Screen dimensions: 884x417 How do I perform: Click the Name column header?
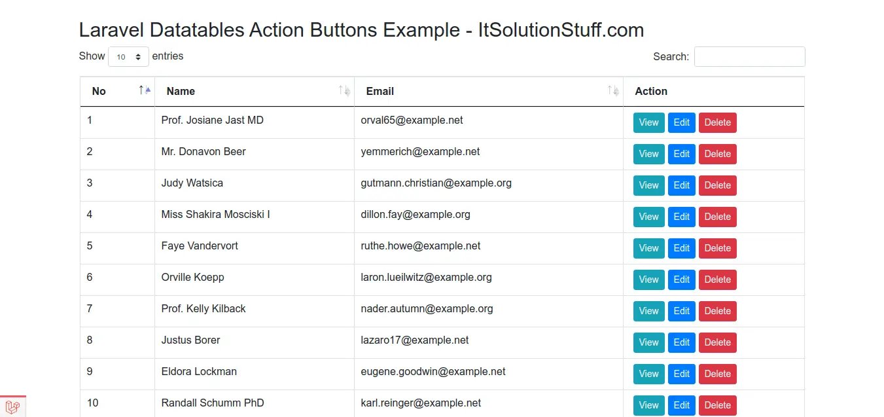[181, 92]
